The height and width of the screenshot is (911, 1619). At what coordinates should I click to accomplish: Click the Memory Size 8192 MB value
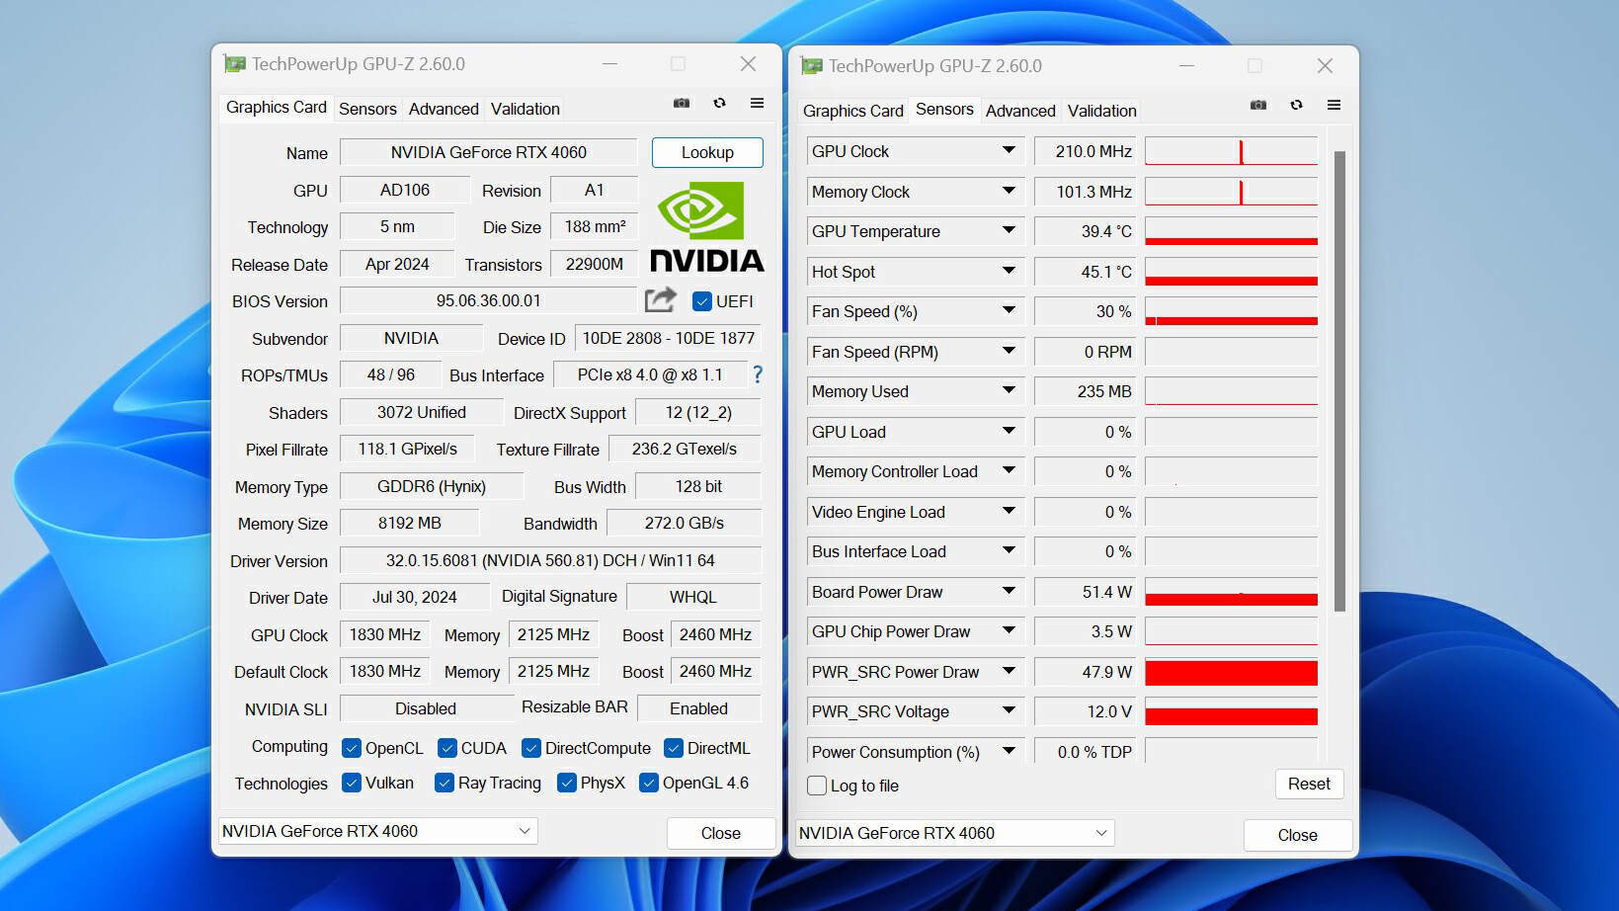point(409,523)
